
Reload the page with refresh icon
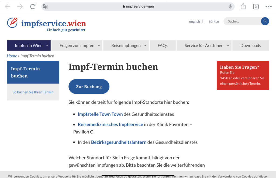click(33, 6)
